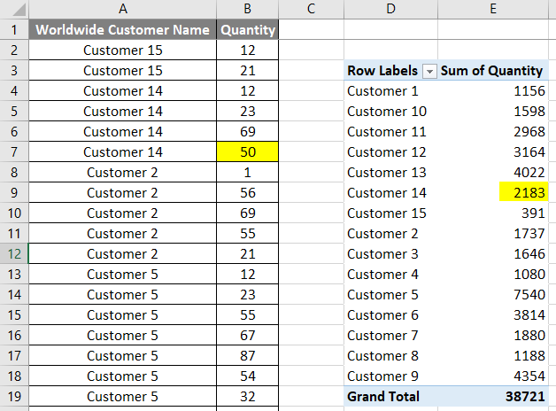
Task: Select the pivot value 2968
Action: (529, 132)
